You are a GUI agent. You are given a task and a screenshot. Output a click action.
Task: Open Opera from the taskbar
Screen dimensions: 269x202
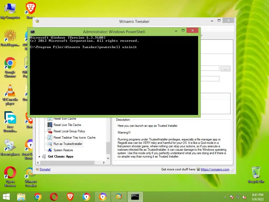click(54, 197)
